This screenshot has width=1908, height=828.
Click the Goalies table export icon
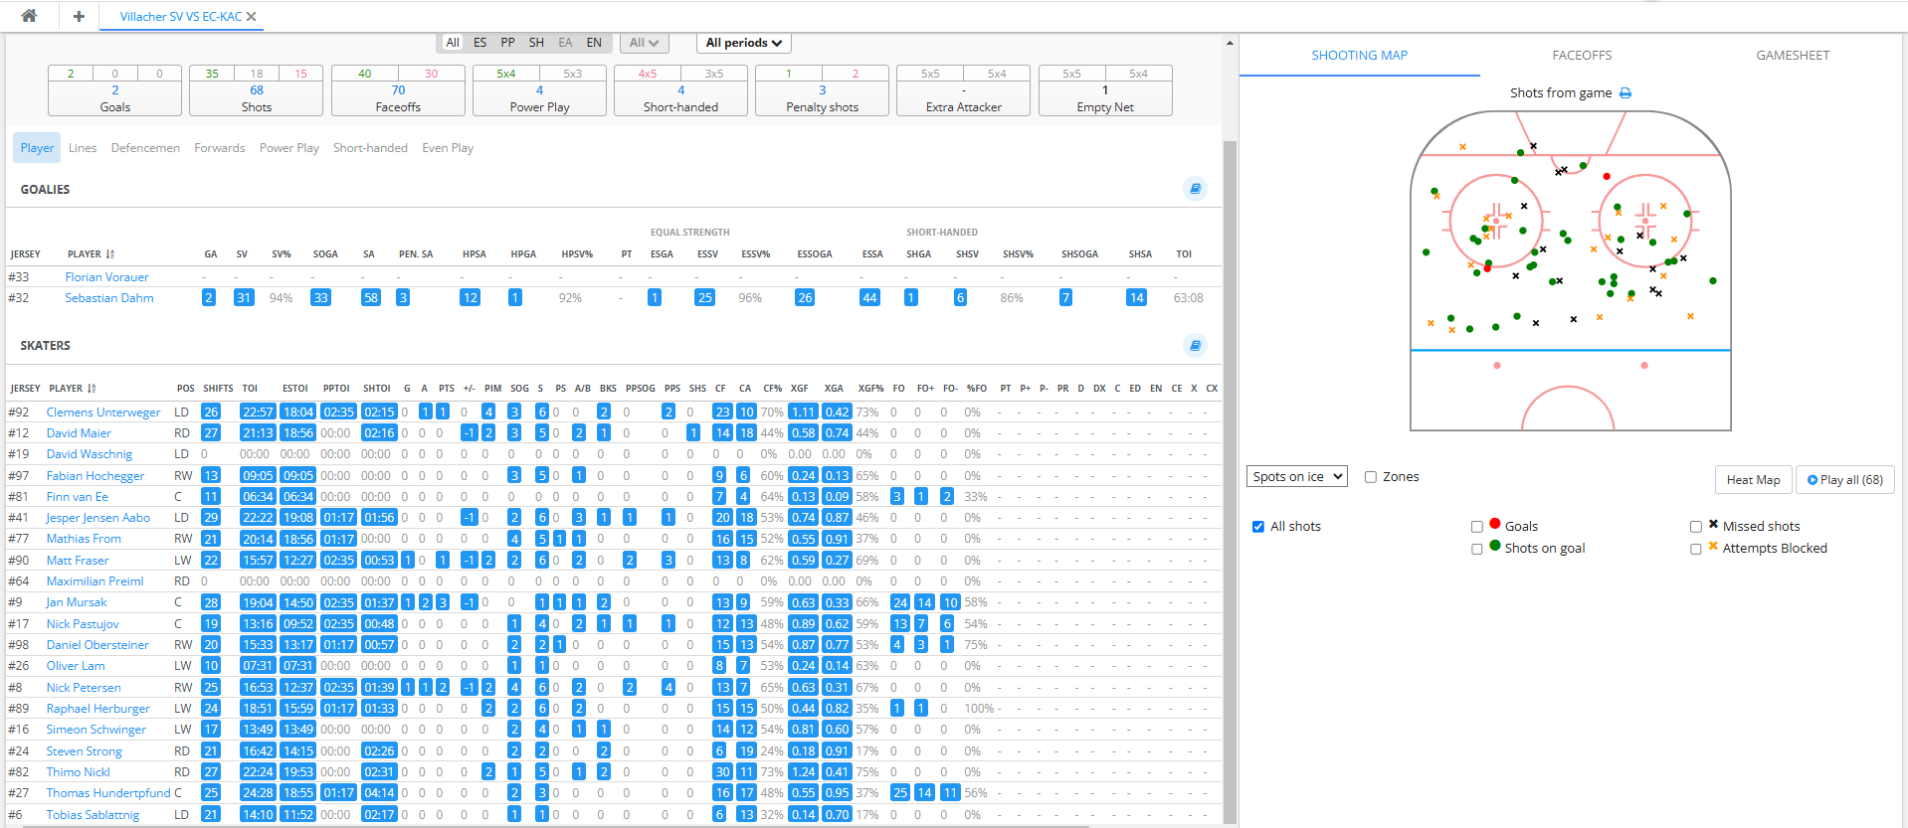(1195, 189)
